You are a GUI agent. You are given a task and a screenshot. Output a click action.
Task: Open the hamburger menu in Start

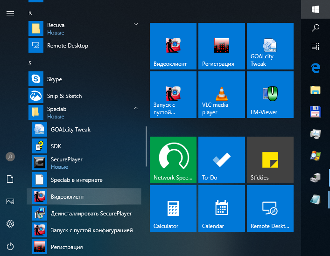(10, 14)
